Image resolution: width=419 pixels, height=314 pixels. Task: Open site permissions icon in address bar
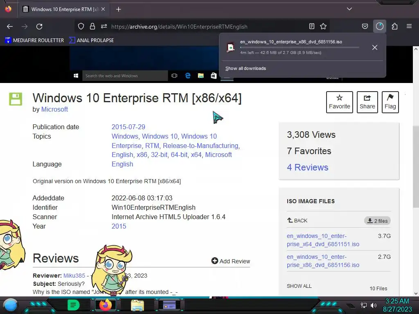pyautogui.click(x=104, y=26)
